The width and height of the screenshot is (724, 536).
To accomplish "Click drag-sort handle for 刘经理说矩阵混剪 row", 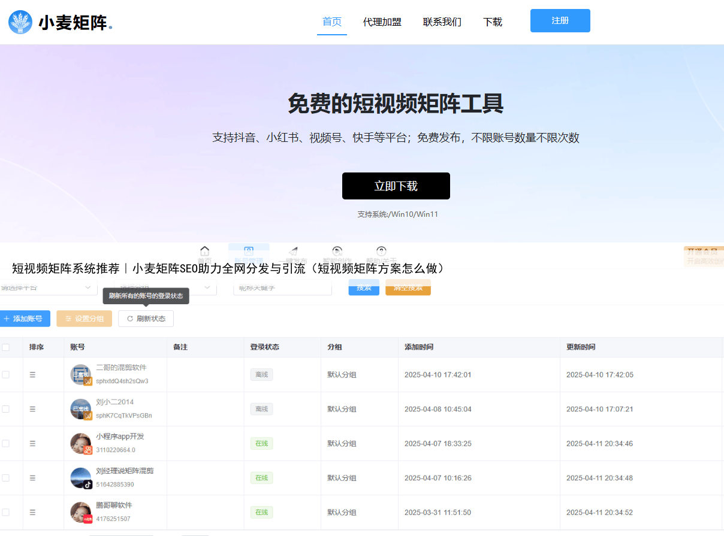I will click(32, 478).
